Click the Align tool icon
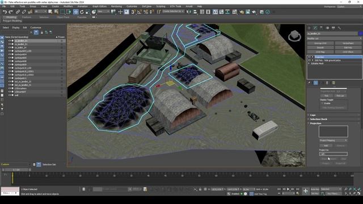This screenshot has height=204, width=363. coord(195,12)
